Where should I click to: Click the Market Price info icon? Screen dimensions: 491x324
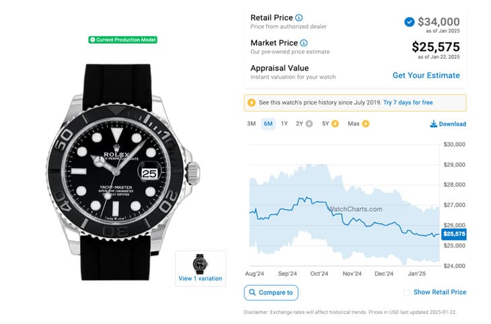303,43
